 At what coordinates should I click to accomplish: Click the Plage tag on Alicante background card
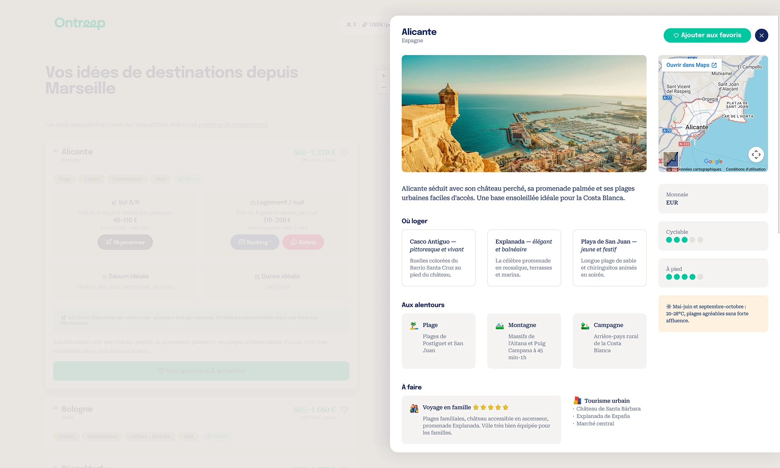pyautogui.click(x=65, y=179)
